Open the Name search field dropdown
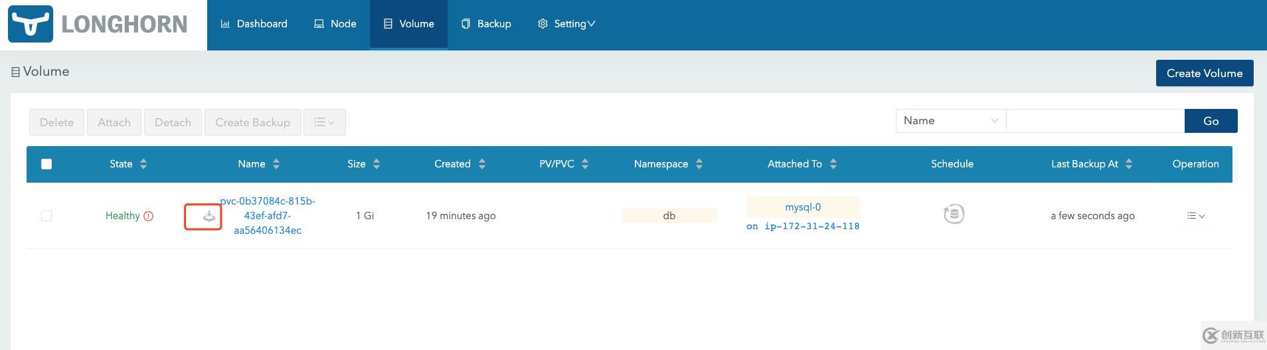 (x=950, y=121)
